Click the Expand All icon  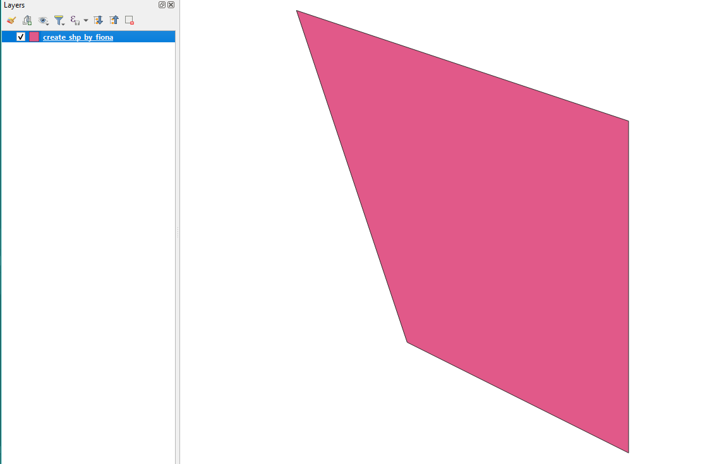point(98,20)
